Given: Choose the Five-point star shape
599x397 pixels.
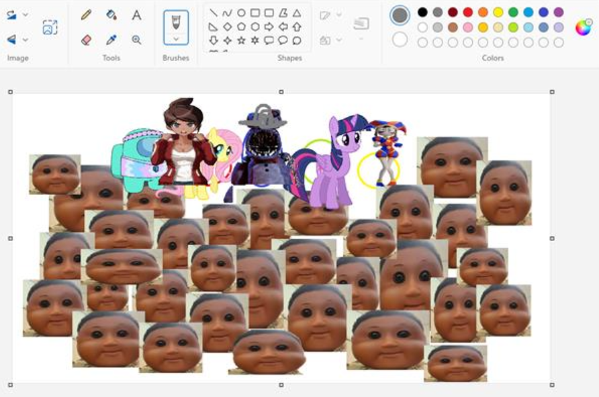Looking at the screenshot, I should pos(241,40).
